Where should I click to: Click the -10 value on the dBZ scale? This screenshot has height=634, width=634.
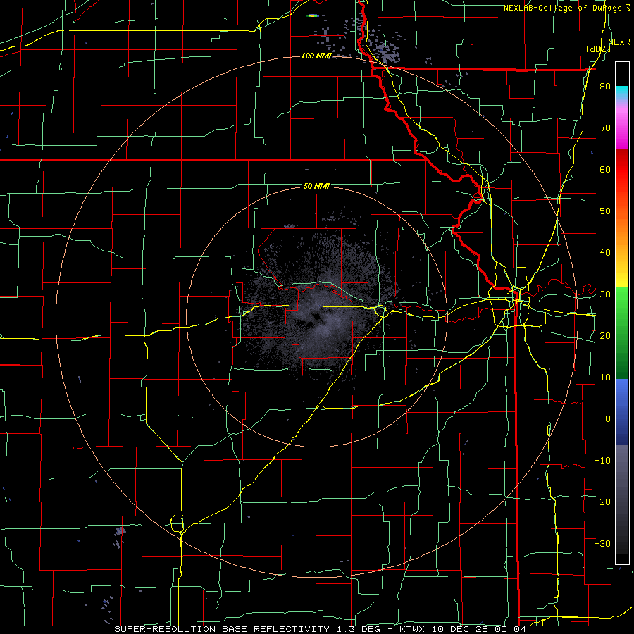point(602,460)
